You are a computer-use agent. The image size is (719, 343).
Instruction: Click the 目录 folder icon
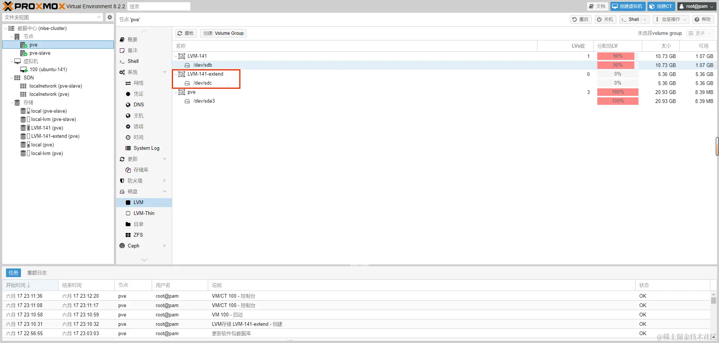[x=128, y=224]
